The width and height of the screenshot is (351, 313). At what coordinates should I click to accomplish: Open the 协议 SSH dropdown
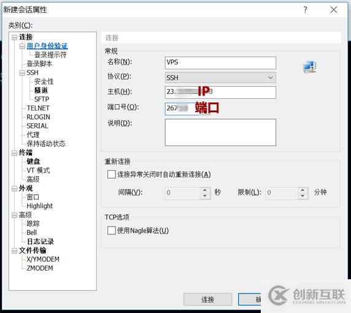(x=220, y=78)
